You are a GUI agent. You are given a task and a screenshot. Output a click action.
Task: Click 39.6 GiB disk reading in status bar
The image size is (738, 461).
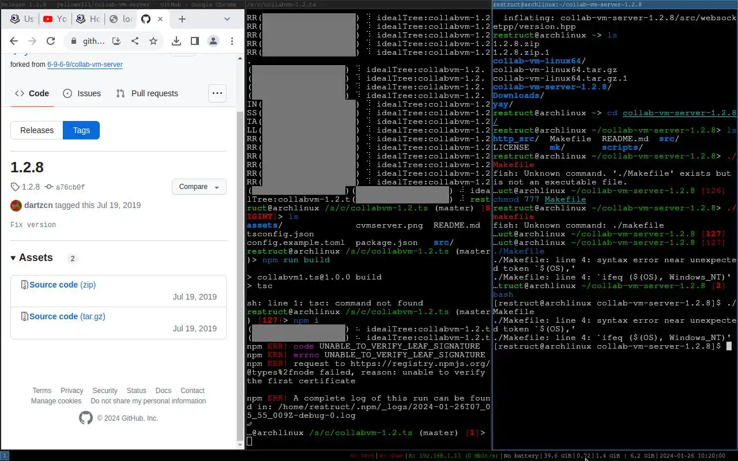click(557, 456)
